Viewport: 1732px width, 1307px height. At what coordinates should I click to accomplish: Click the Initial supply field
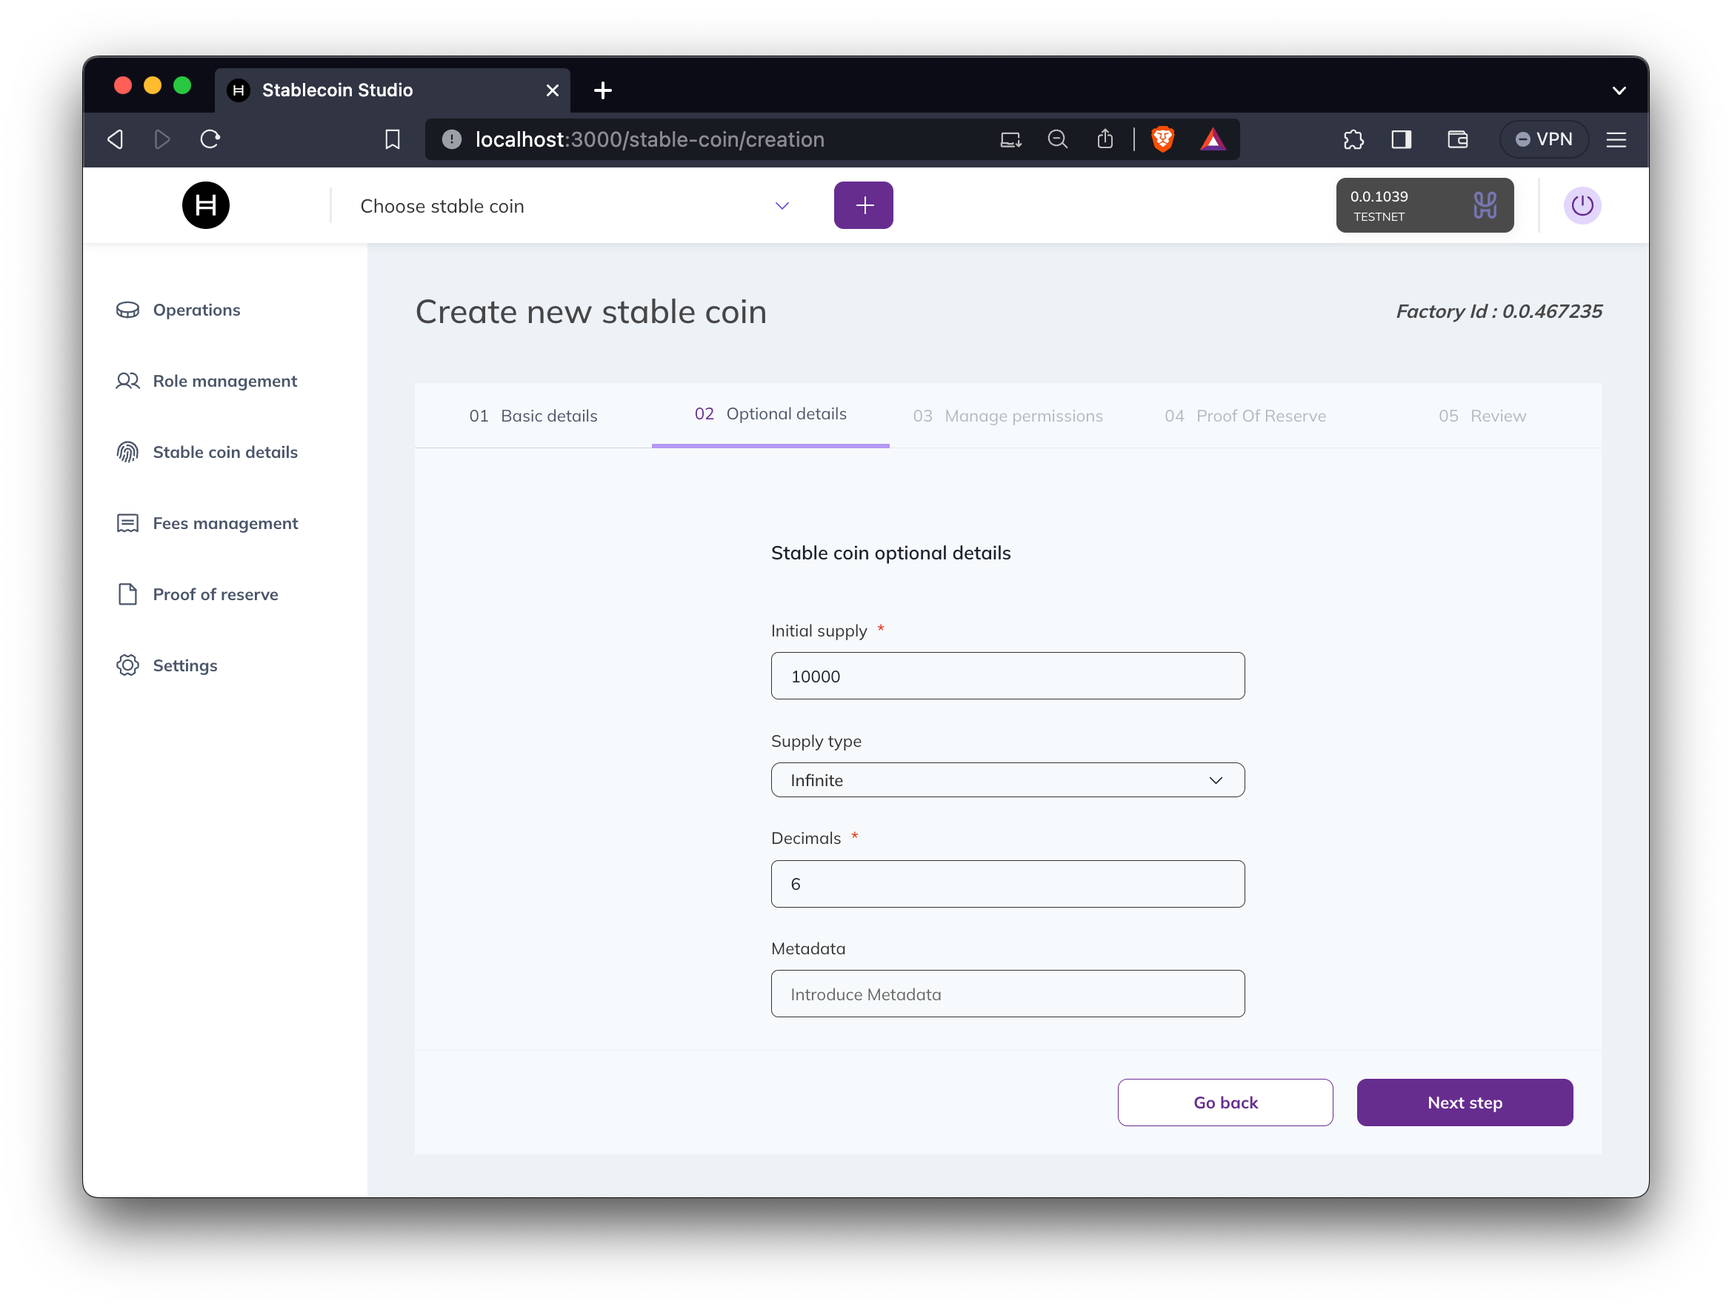coord(1007,676)
